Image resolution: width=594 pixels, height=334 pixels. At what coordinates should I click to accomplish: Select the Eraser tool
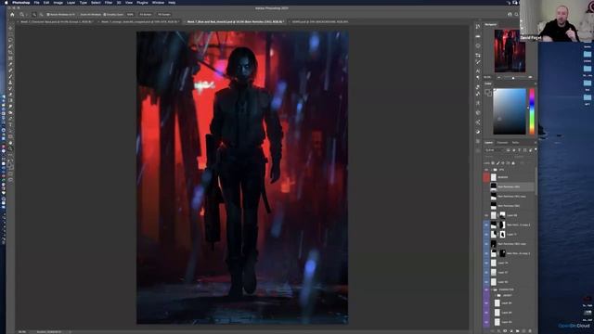(x=10, y=95)
